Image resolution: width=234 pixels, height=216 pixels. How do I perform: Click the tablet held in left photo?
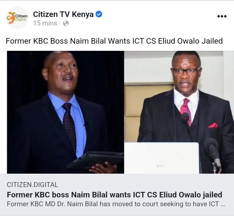pos(96,160)
